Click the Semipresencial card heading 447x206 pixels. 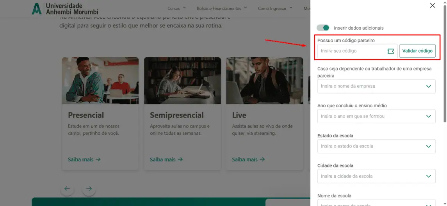point(177,115)
